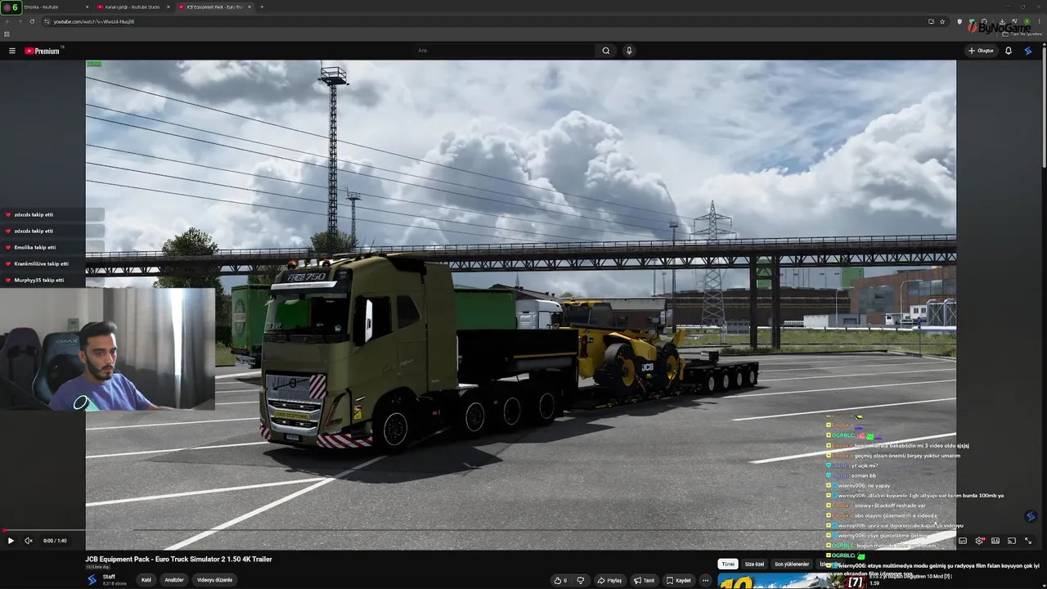The width and height of the screenshot is (1047, 589).
Task: Open the notifications bell
Action: [1009, 51]
